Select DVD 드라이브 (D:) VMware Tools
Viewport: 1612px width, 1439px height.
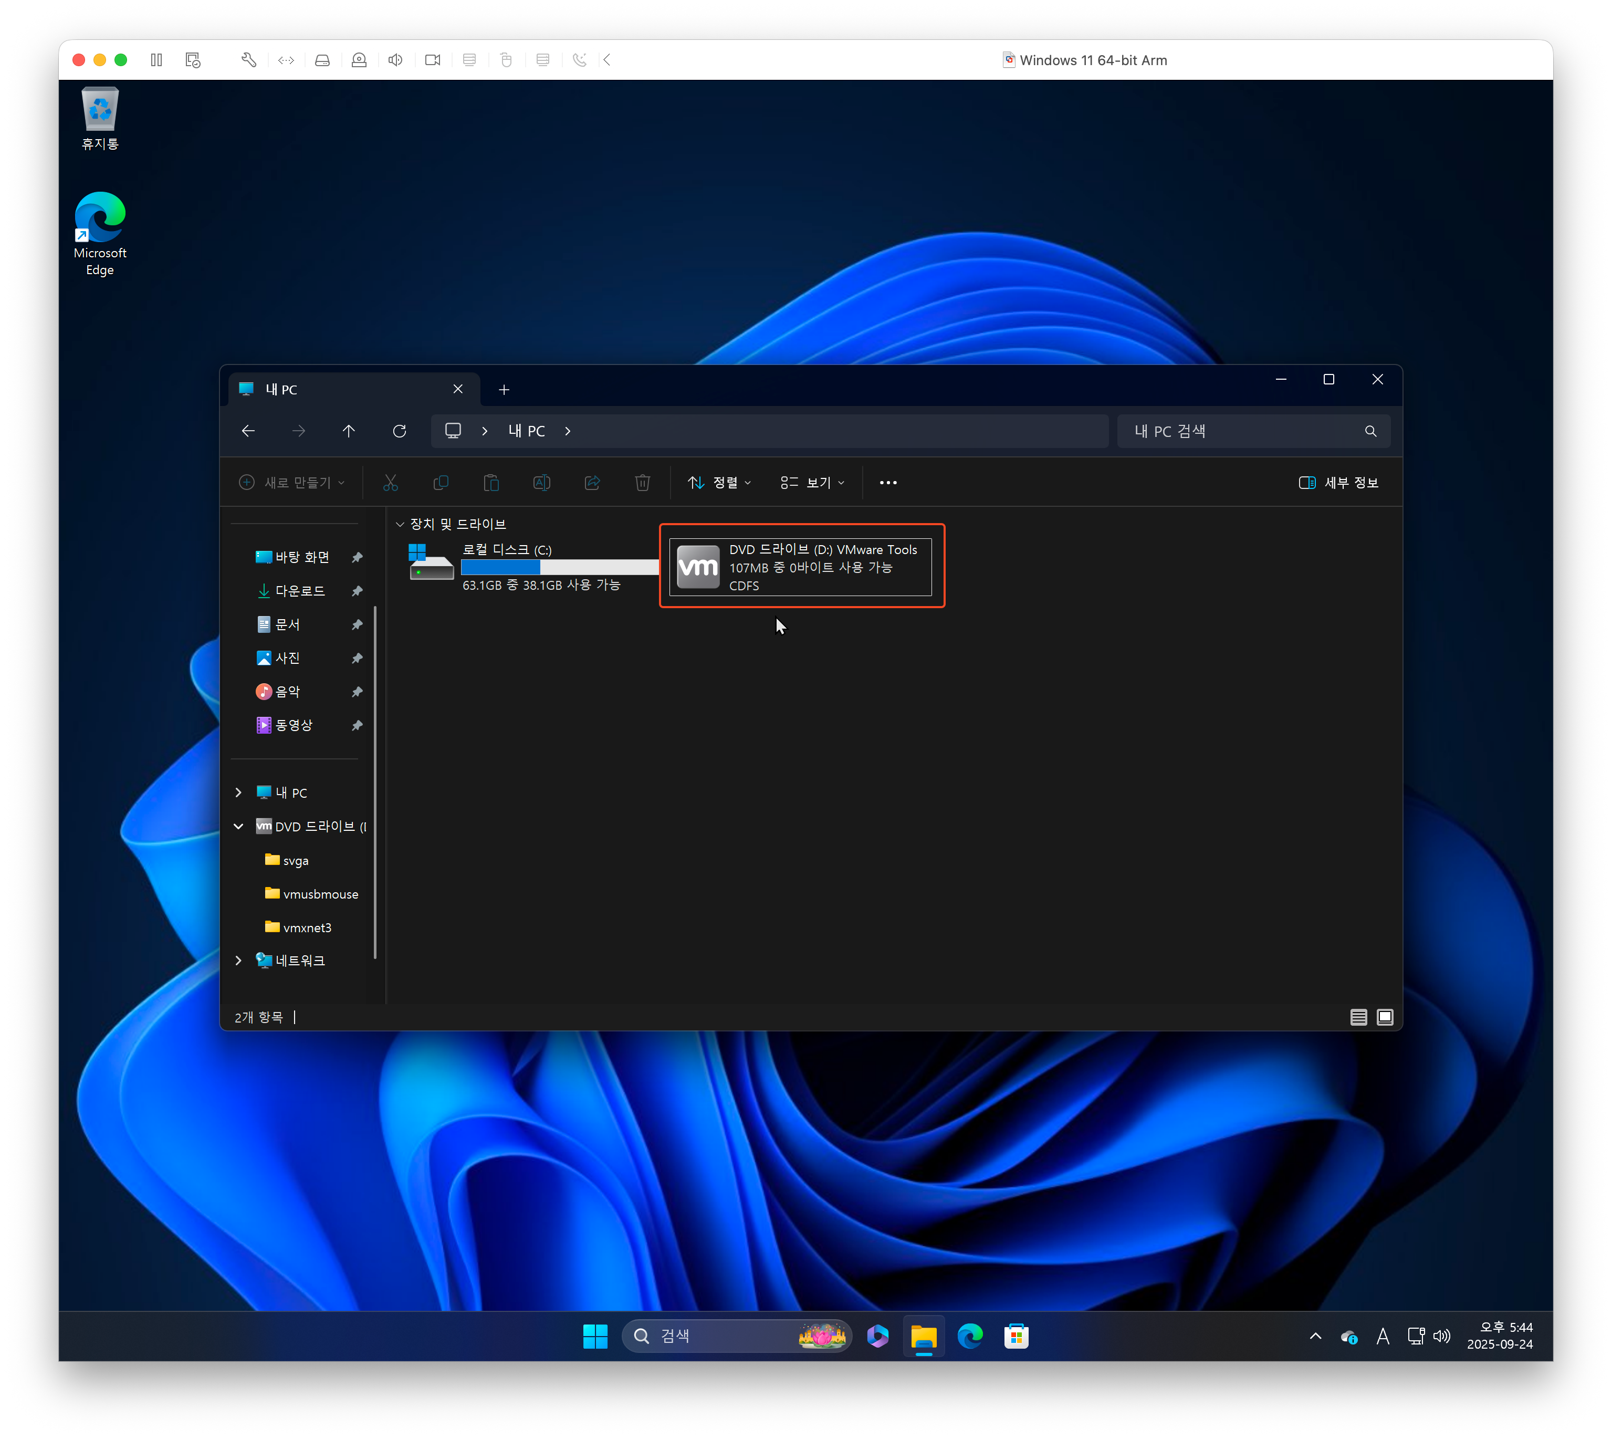pyautogui.click(x=800, y=567)
